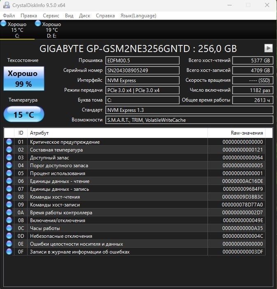The height and width of the screenshot is (289, 277).
Task: Click status icon for Часы работы row
Action: 9,228
